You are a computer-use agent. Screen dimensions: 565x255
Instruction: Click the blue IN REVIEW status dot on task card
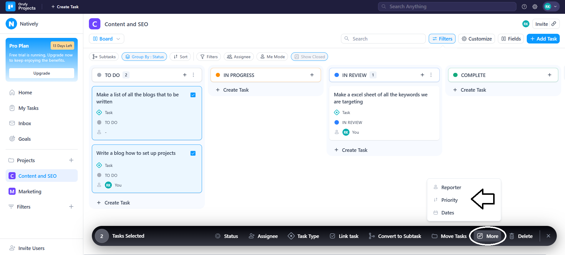click(x=337, y=123)
